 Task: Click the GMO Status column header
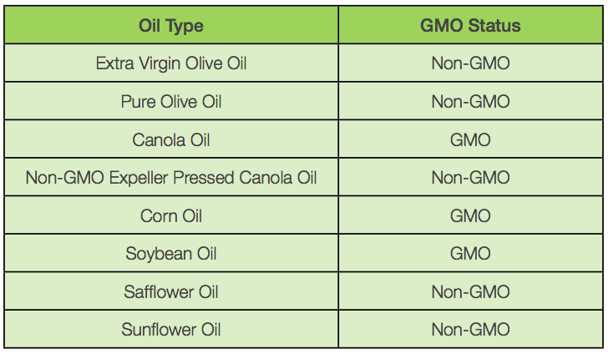pyautogui.click(x=470, y=25)
